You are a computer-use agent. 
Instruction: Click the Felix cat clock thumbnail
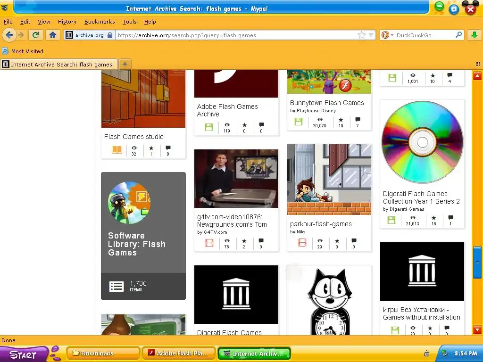329,302
